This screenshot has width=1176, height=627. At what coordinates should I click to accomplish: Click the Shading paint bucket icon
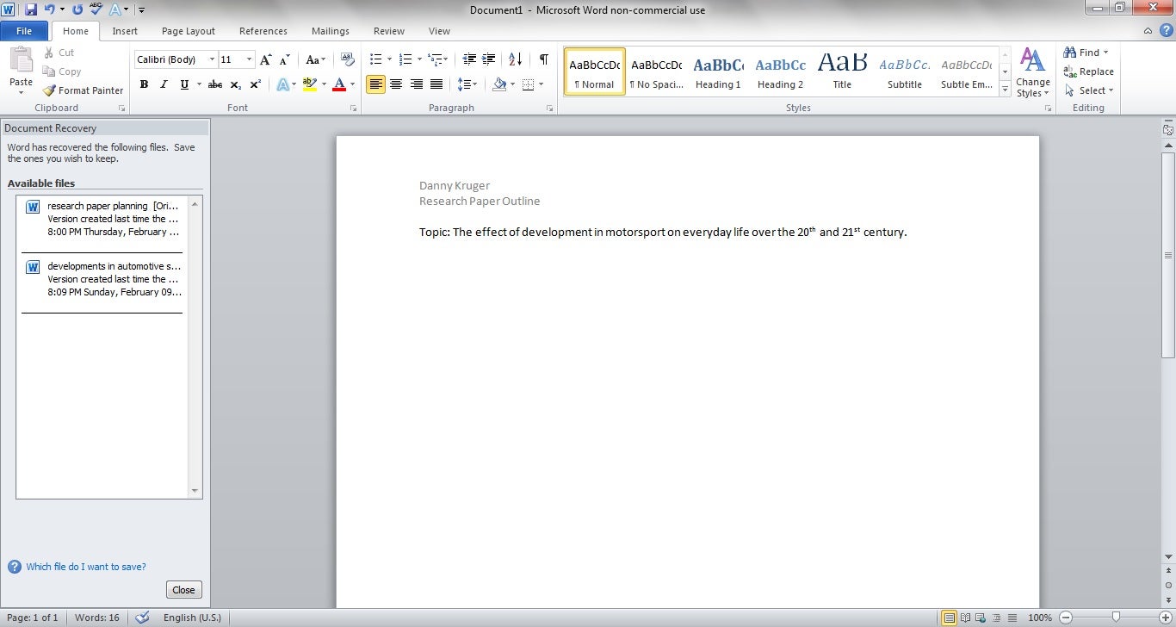[499, 84]
